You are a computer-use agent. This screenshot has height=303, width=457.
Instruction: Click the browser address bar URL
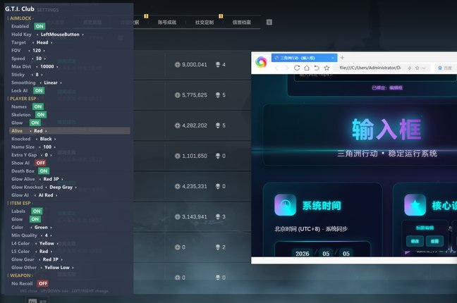(x=370, y=68)
